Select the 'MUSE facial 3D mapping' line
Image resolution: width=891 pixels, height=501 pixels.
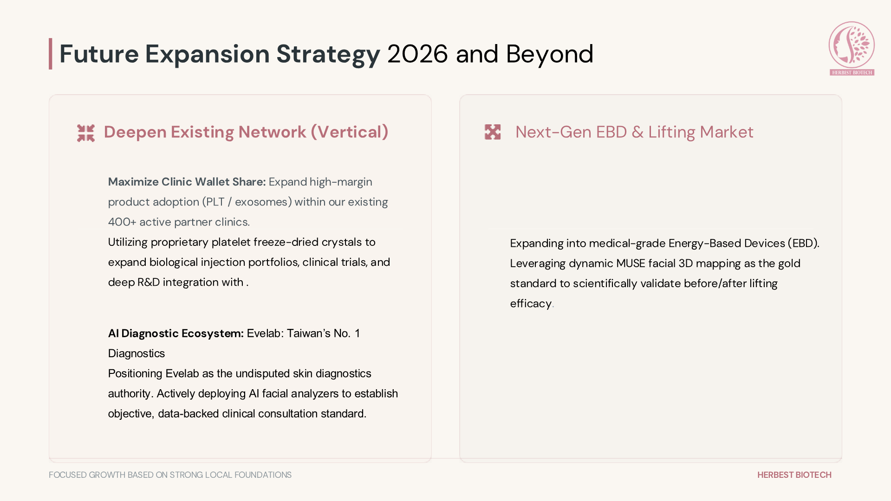(655, 263)
